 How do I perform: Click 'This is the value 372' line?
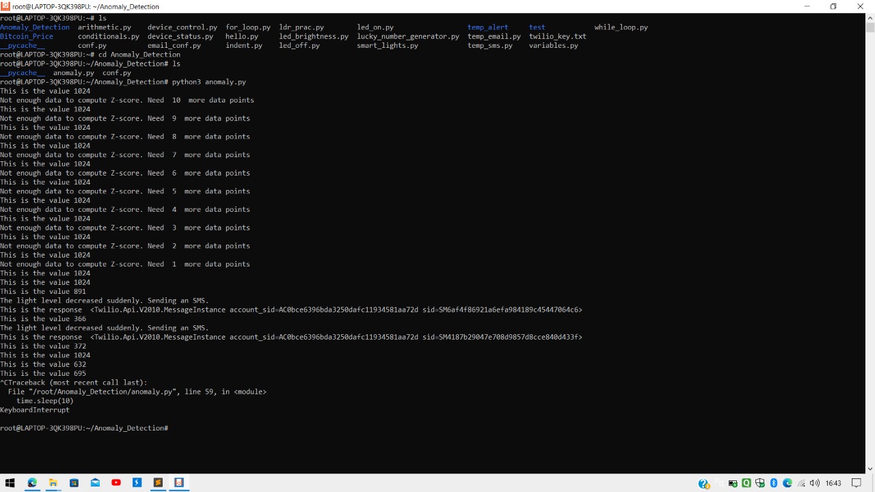click(43, 346)
